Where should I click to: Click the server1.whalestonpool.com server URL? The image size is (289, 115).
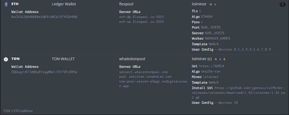click(x=143, y=72)
